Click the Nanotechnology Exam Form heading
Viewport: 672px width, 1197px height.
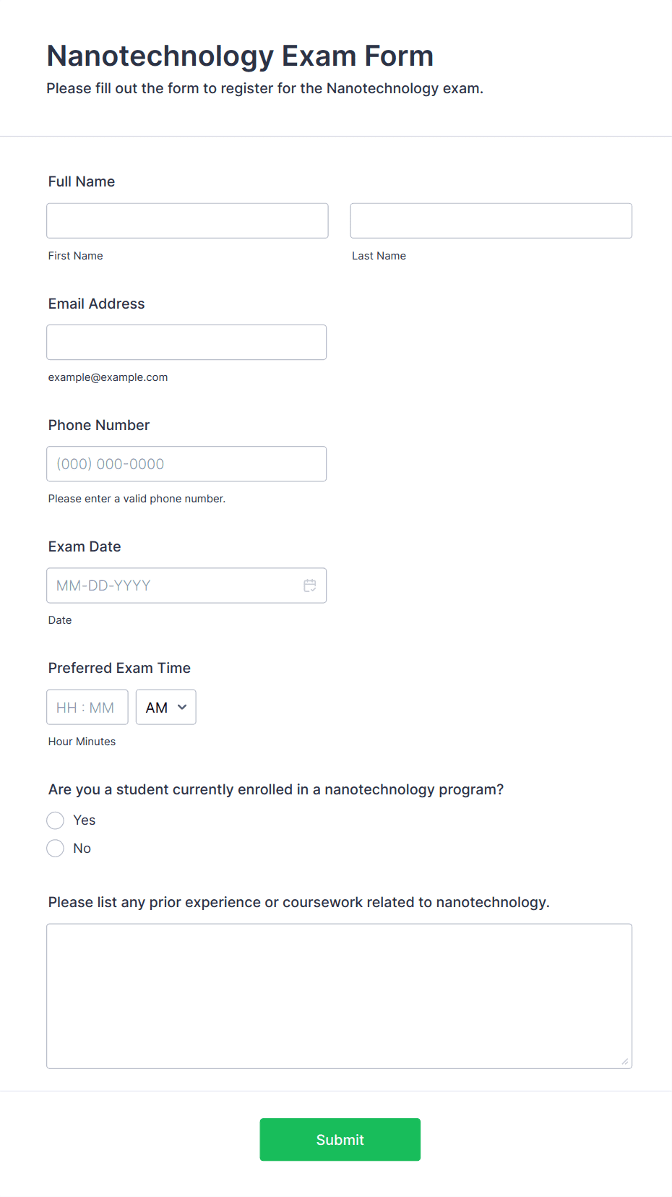pyautogui.click(x=240, y=56)
